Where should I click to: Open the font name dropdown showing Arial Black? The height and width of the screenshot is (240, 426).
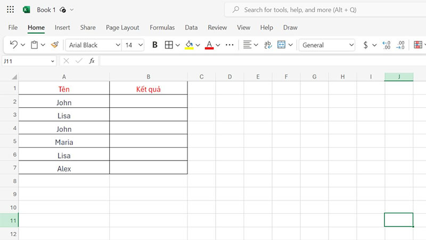point(93,45)
